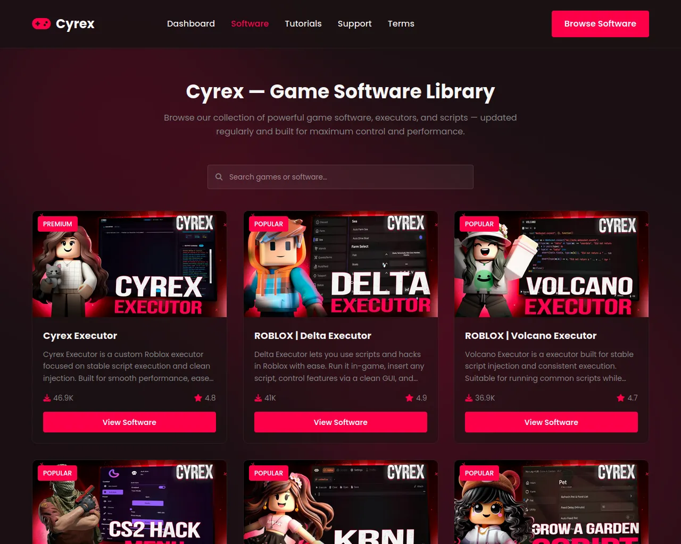Click the 4.9 rating value
Screen dimensions: 681x544
pyautogui.click(x=421, y=398)
